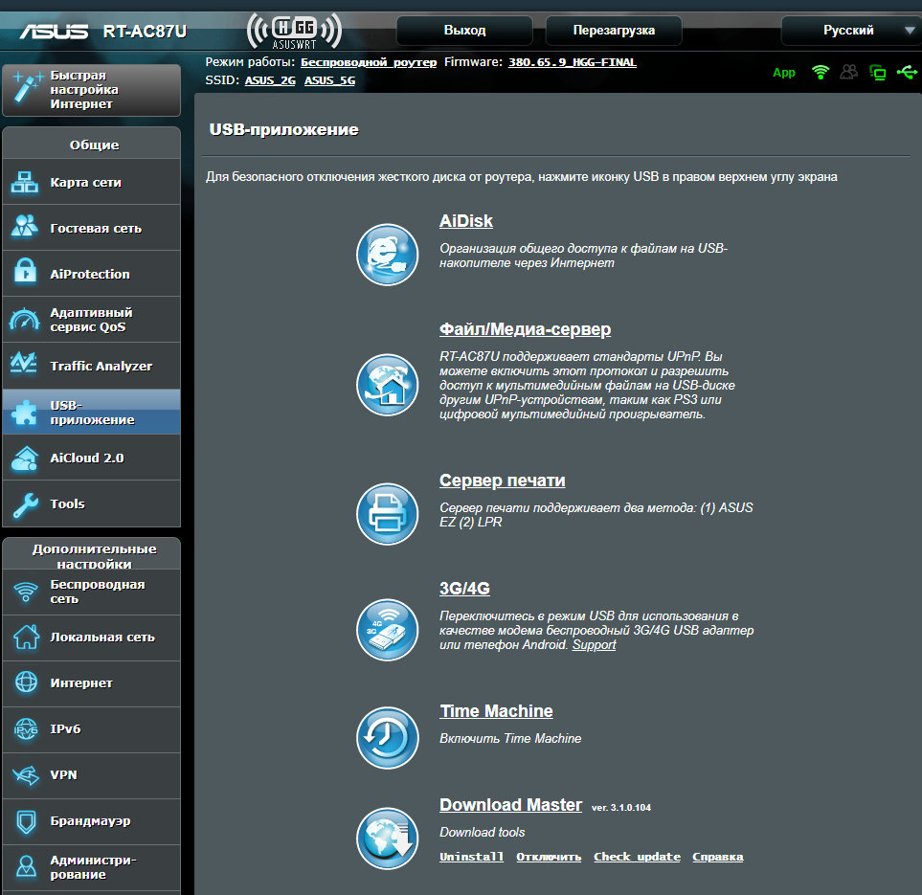Image resolution: width=922 pixels, height=895 pixels.
Task: Click the guest network users status icon
Action: 848,72
